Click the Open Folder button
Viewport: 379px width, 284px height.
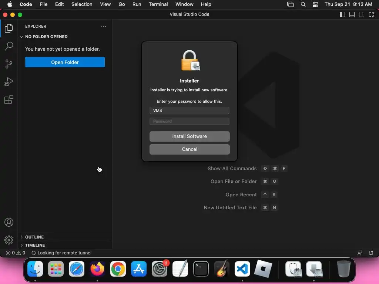[x=65, y=62]
